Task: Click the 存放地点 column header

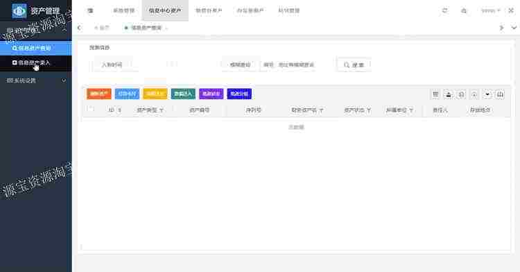Action: point(480,110)
